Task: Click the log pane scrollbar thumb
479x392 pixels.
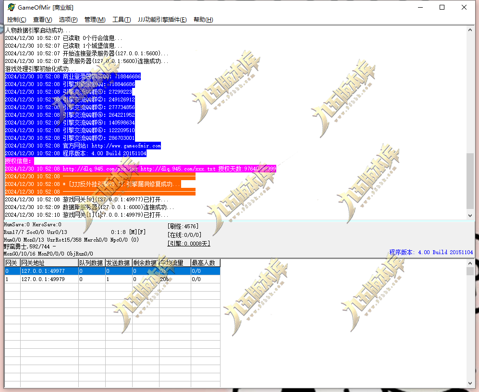Action: click(x=470, y=181)
